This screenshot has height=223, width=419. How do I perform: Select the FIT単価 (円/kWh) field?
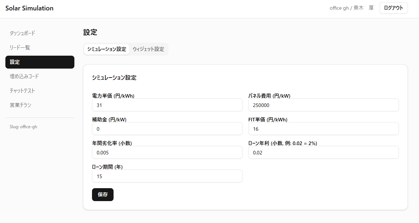[323, 129]
